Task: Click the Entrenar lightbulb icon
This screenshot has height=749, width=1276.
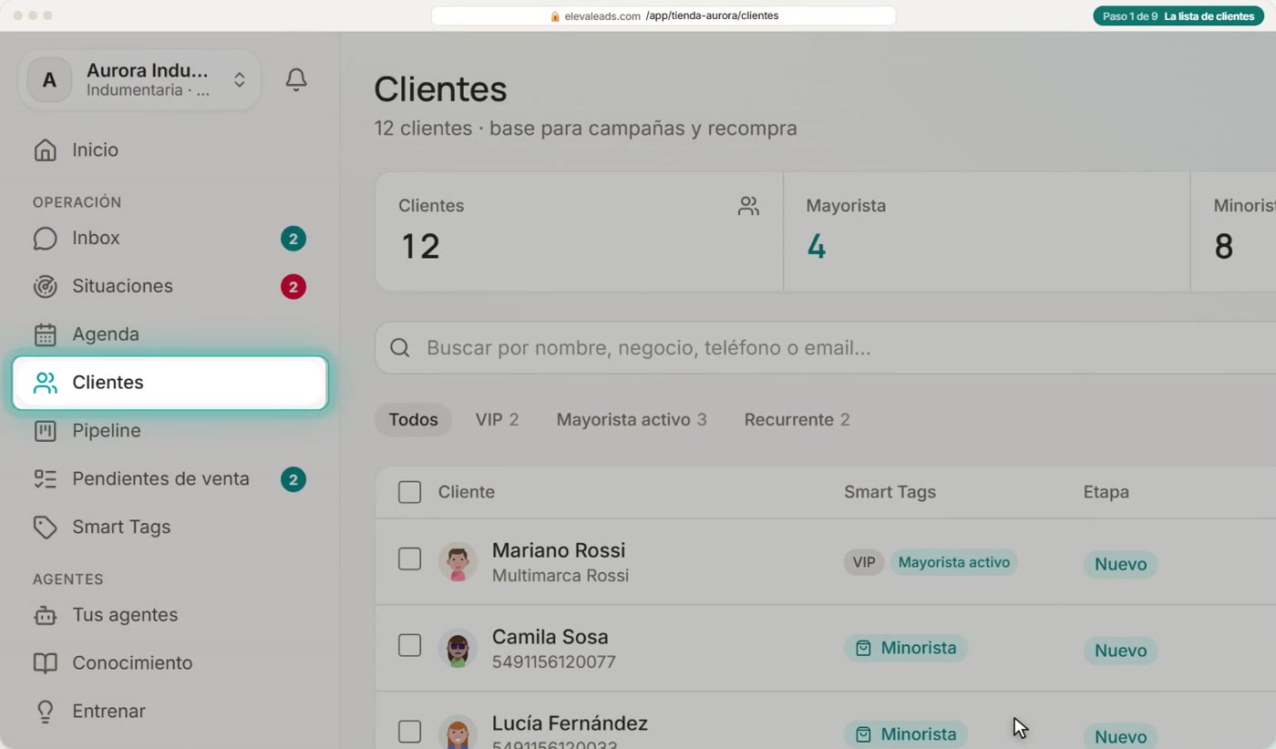Action: pos(45,712)
